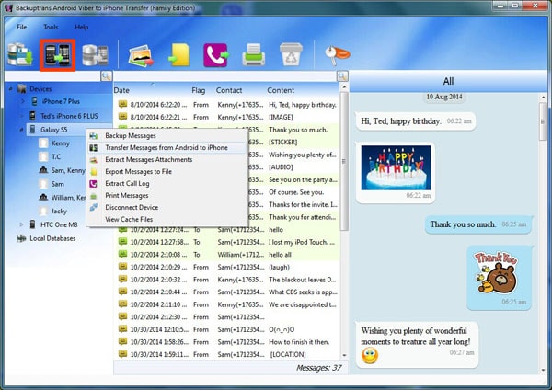The width and height of the screenshot is (552, 390).
Task: Click the Contact column header
Action: pyautogui.click(x=229, y=90)
